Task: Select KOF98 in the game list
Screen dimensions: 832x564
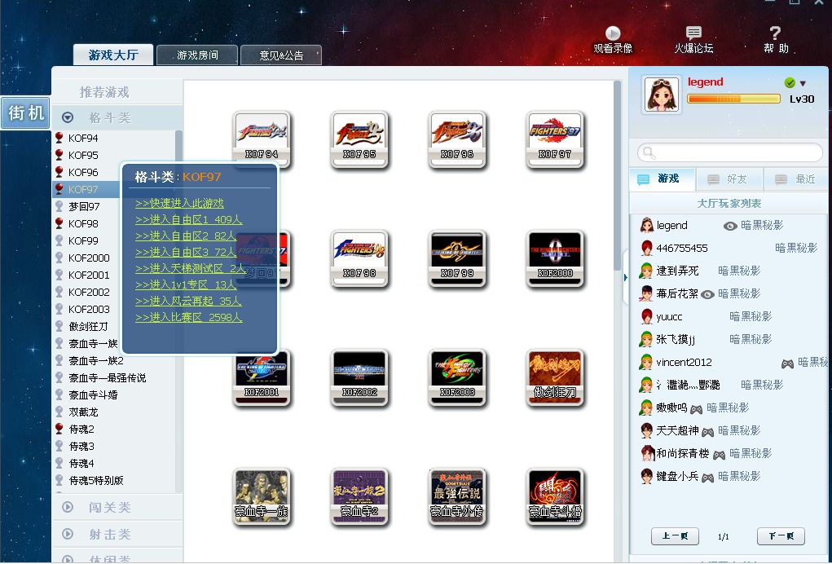Action: [x=83, y=223]
